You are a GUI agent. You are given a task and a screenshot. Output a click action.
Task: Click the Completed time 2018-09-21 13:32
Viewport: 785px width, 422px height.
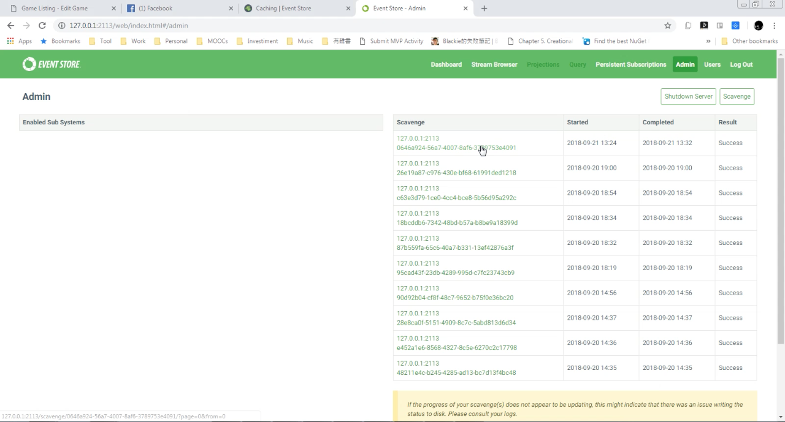[x=667, y=143]
